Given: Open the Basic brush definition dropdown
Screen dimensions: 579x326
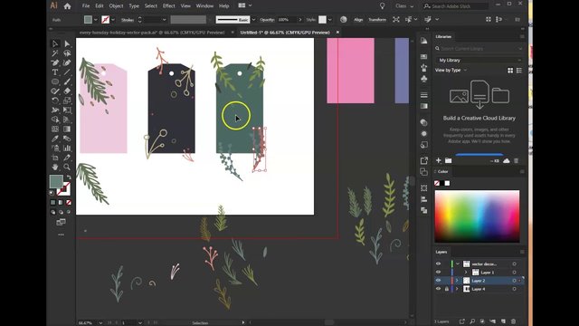Looking at the screenshot, I should 253,20.
